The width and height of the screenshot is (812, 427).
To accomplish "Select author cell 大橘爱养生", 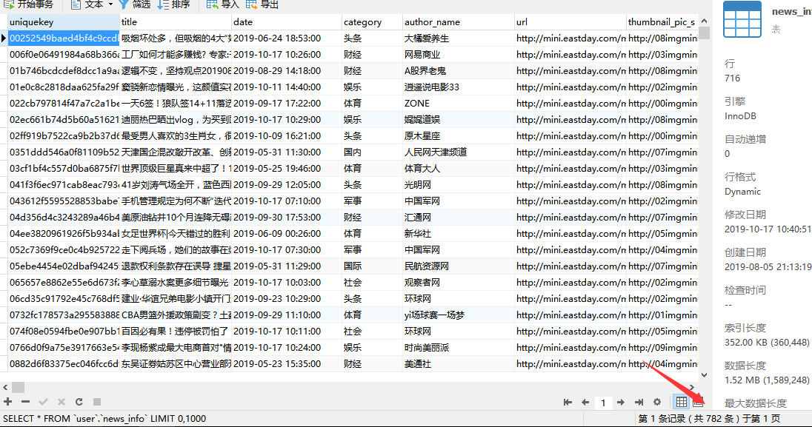I will click(459, 38).
